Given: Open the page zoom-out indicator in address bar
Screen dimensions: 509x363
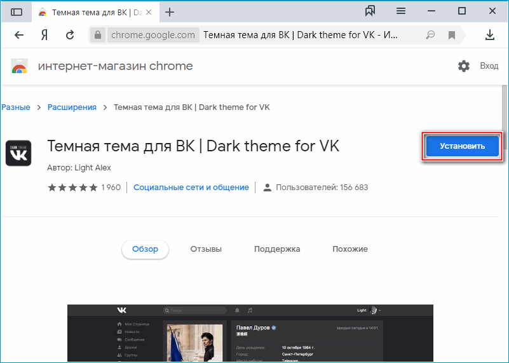Looking at the screenshot, I should click(430, 35).
